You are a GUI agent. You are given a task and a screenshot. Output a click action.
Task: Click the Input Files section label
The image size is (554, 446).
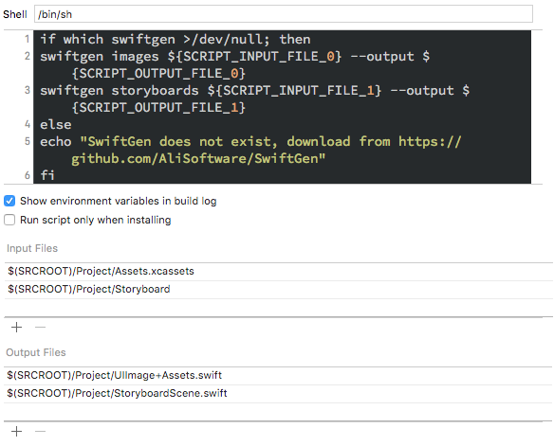click(32, 248)
